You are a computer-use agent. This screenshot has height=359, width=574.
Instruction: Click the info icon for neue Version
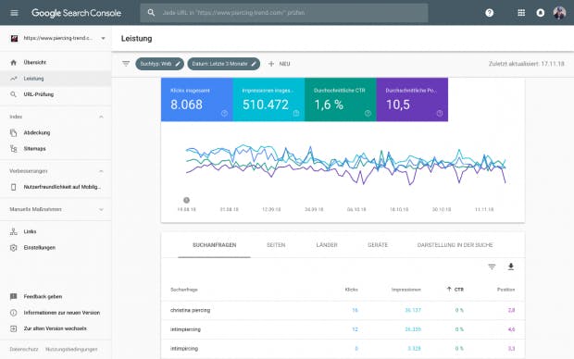point(14,313)
